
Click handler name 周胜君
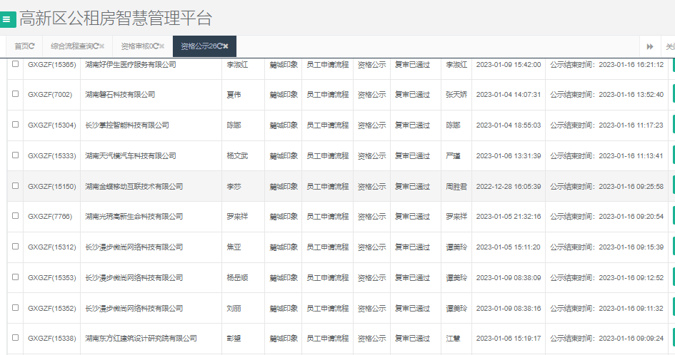point(456,187)
